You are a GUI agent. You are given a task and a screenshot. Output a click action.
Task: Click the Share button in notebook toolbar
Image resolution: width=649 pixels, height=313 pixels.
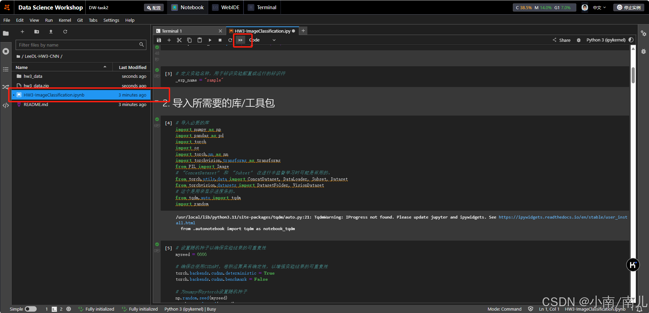(x=562, y=40)
